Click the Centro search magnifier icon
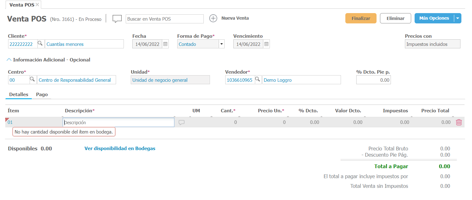472x200 pixels. pos(32,80)
